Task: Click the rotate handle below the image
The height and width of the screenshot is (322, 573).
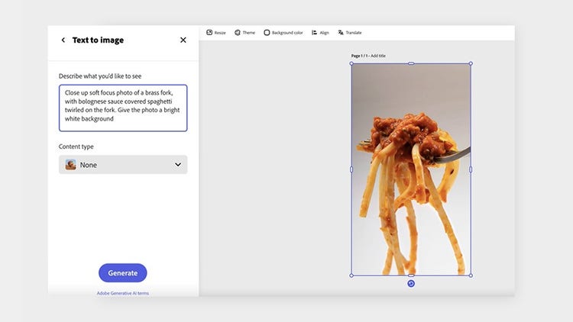Action: click(x=411, y=284)
